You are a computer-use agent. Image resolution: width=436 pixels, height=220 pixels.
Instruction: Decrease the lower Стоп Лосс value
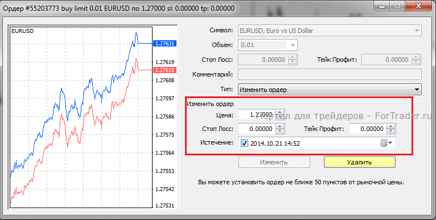[x=280, y=131]
